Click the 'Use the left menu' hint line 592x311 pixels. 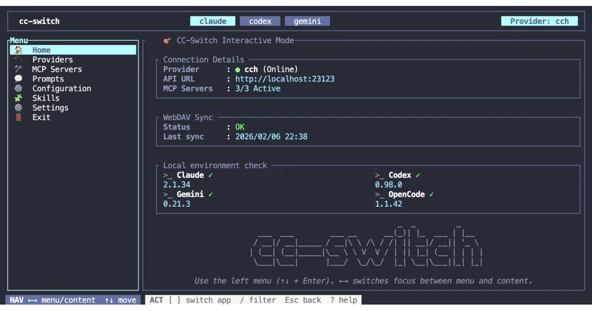pos(364,281)
